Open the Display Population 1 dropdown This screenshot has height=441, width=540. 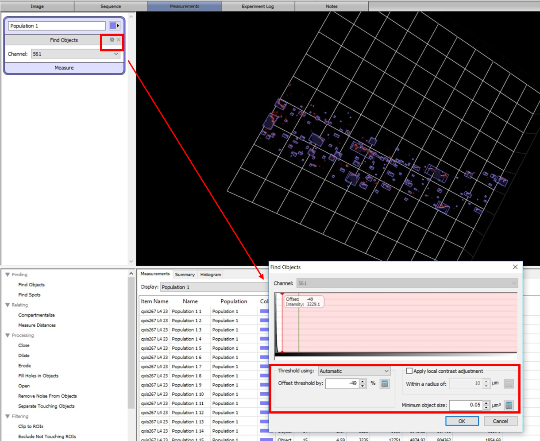click(214, 287)
